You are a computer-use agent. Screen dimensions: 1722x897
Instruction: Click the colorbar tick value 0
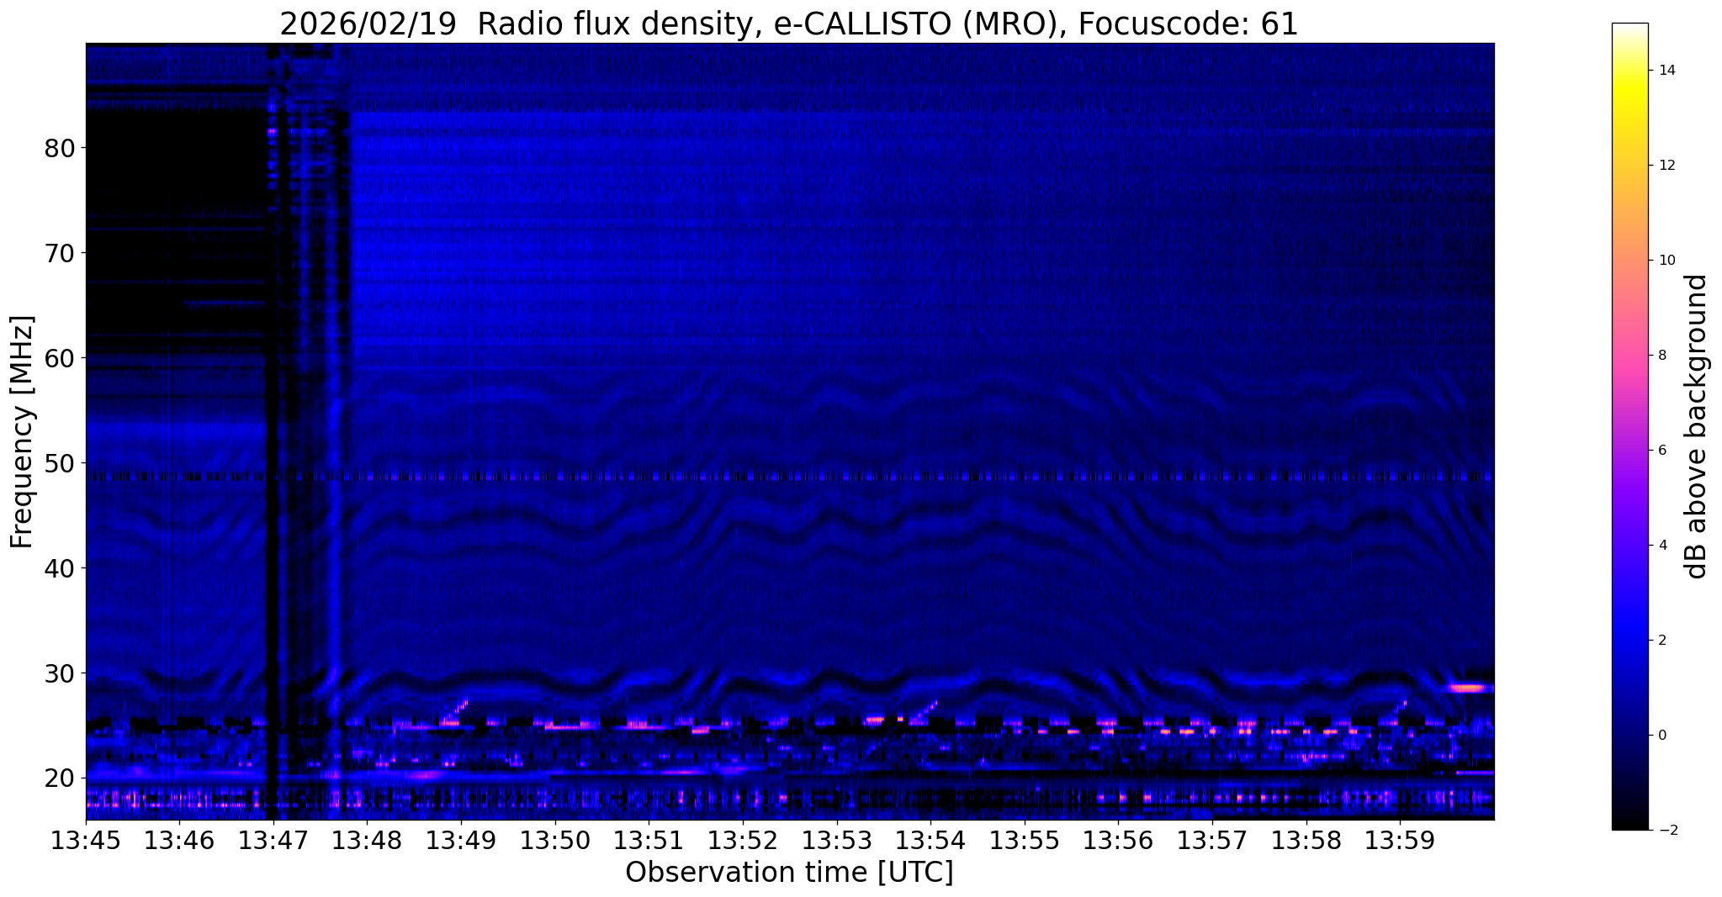point(1661,736)
